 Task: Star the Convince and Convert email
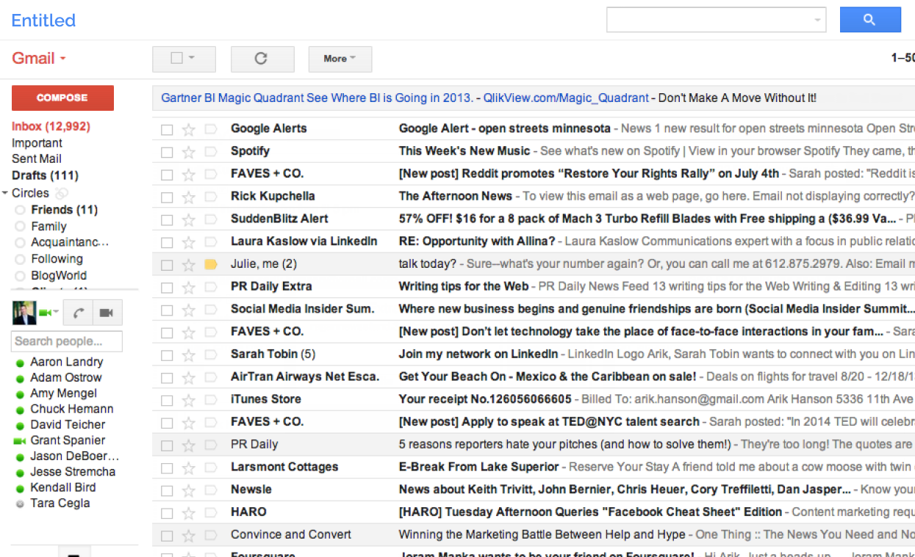(x=189, y=536)
